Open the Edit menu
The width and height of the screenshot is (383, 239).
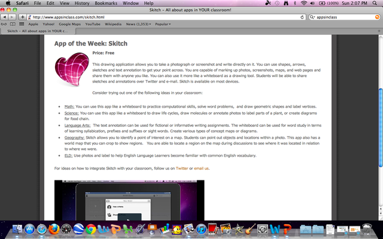click(50, 3)
